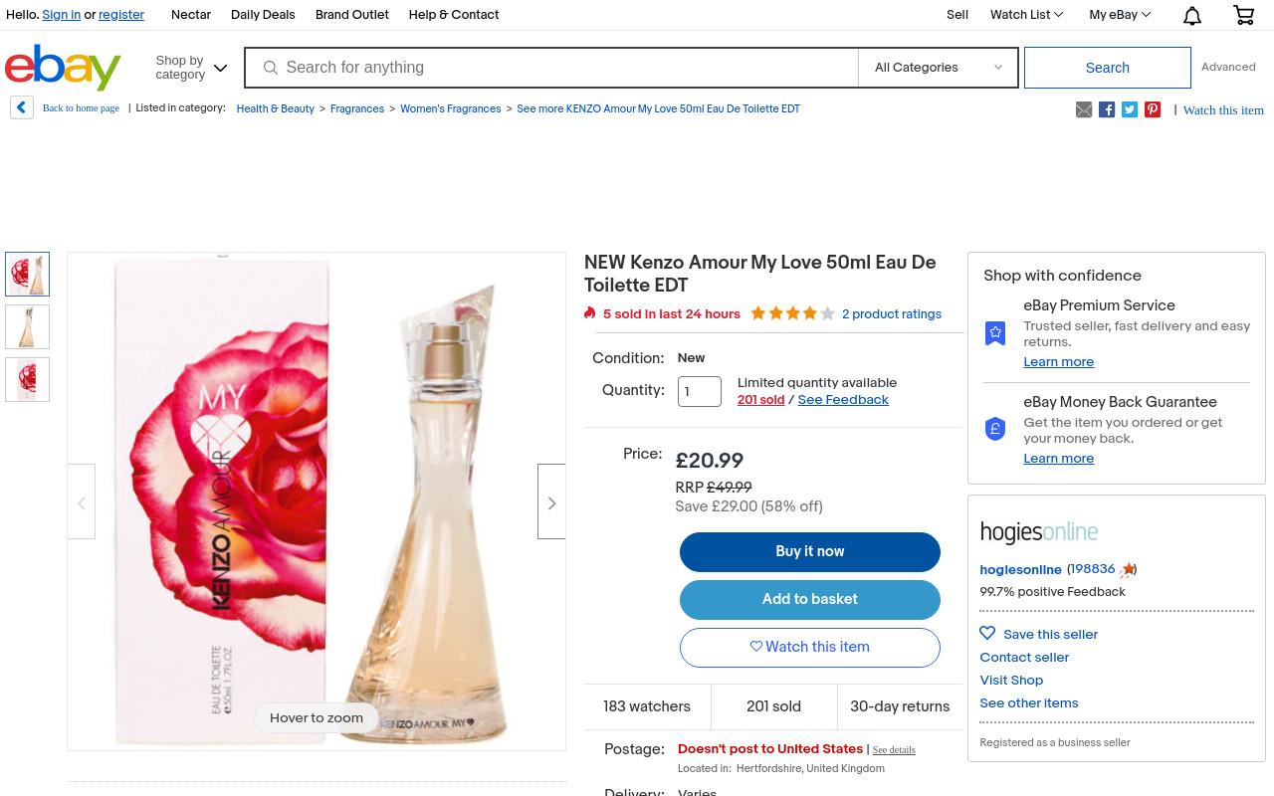The image size is (1274, 796).
Task: Share listing on Twitter icon
Action: 1130,109
